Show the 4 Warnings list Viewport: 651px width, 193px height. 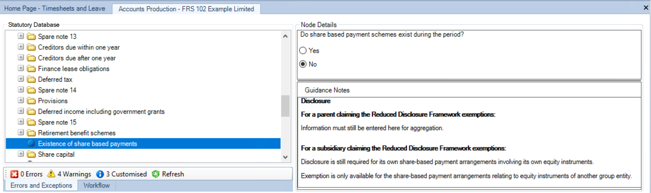point(69,174)
